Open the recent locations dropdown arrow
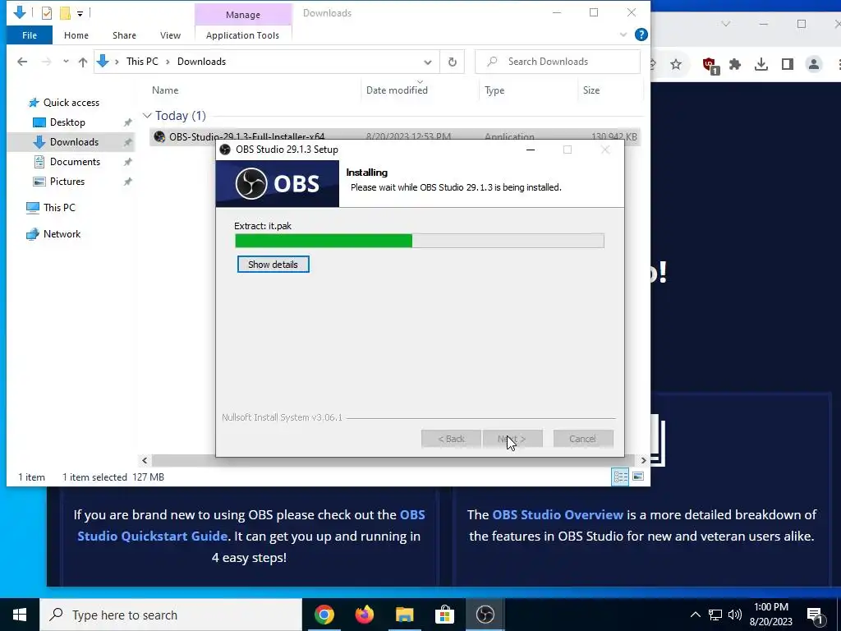This screenshot has width=841, height=631. (66, 62)
